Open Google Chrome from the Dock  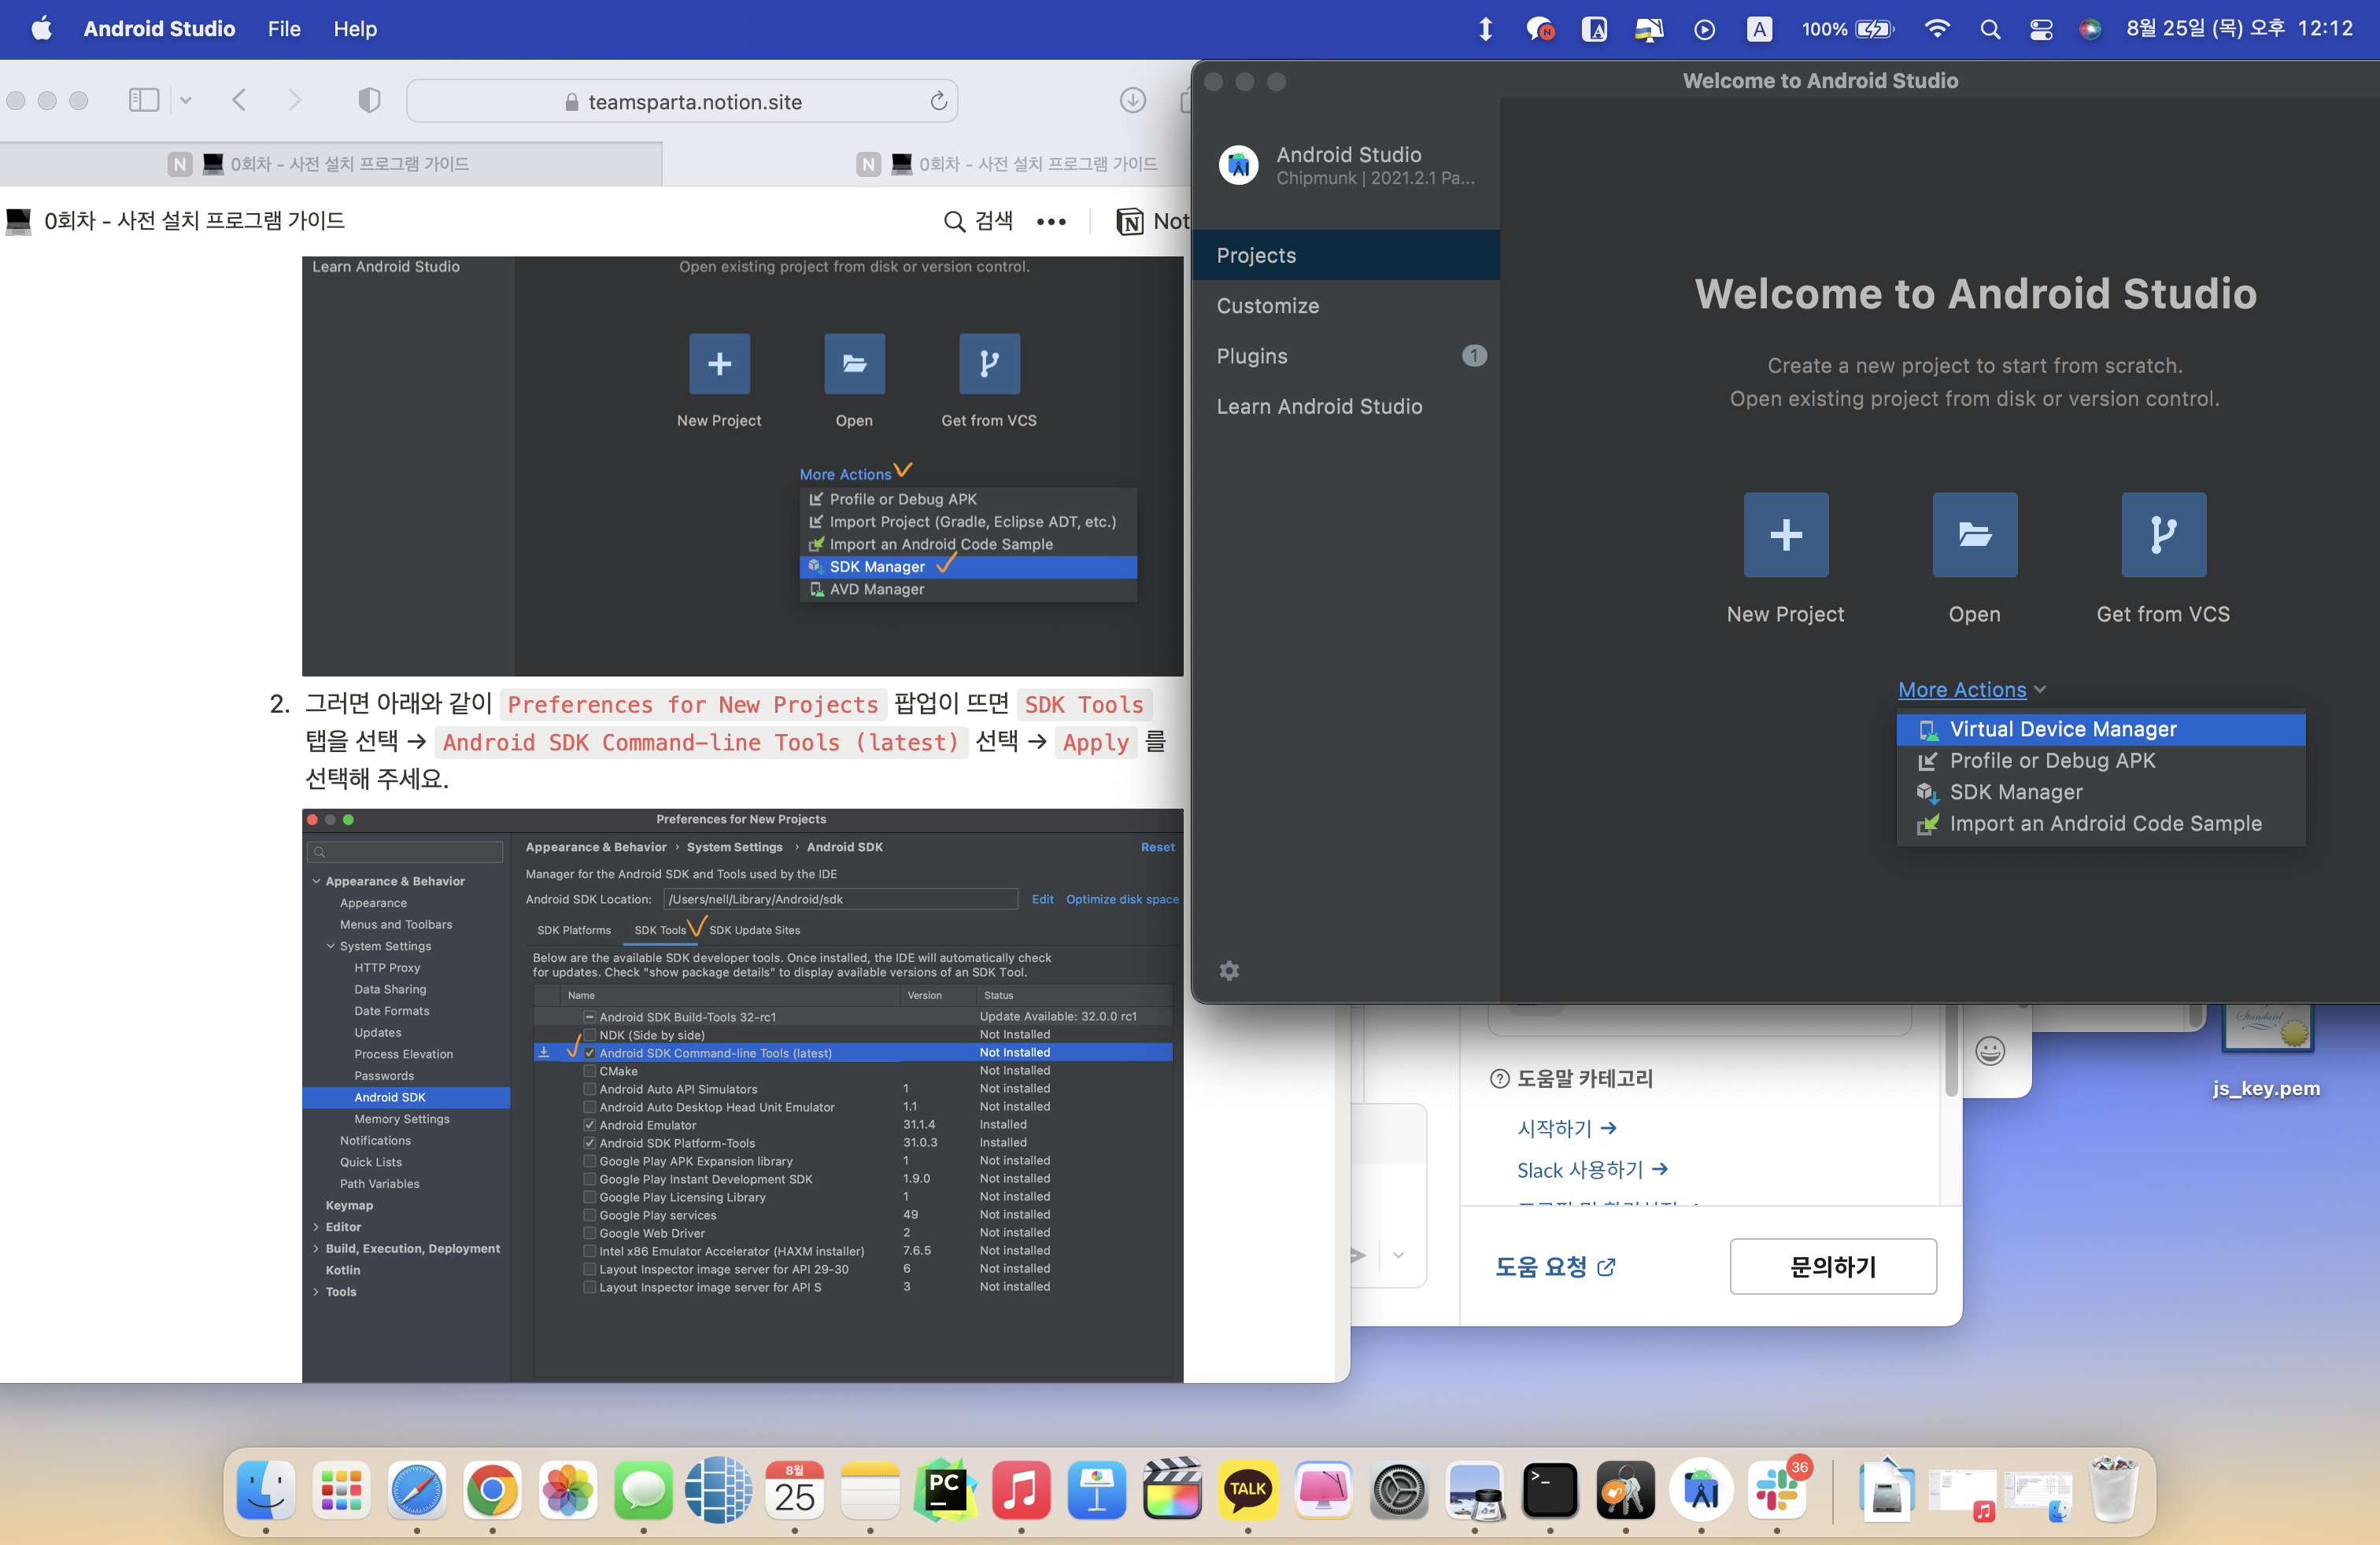[492, 1489]
